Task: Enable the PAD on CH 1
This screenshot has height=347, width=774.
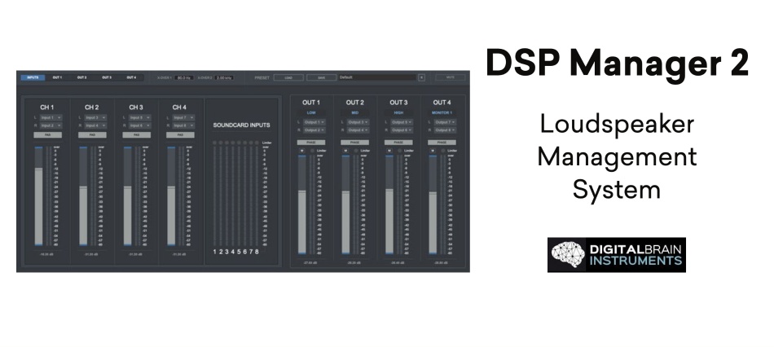Action: tap(48, 134)
